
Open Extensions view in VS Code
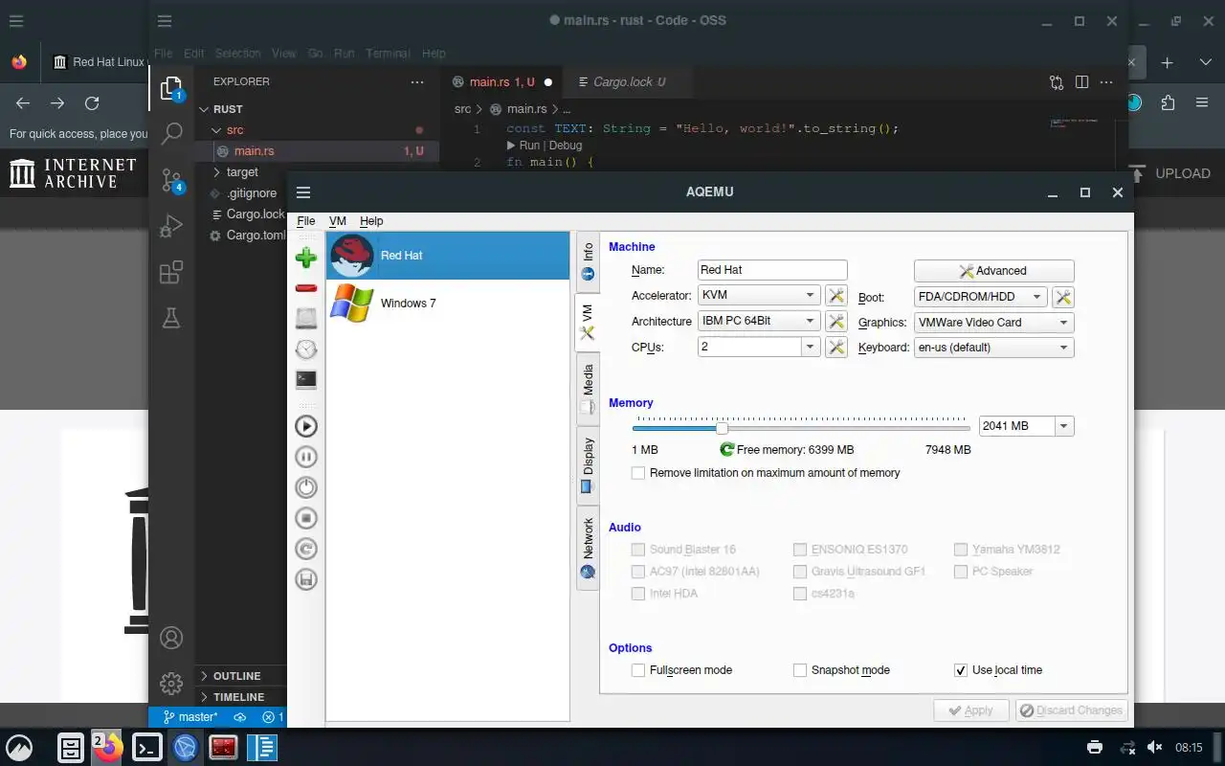point(171,272)
